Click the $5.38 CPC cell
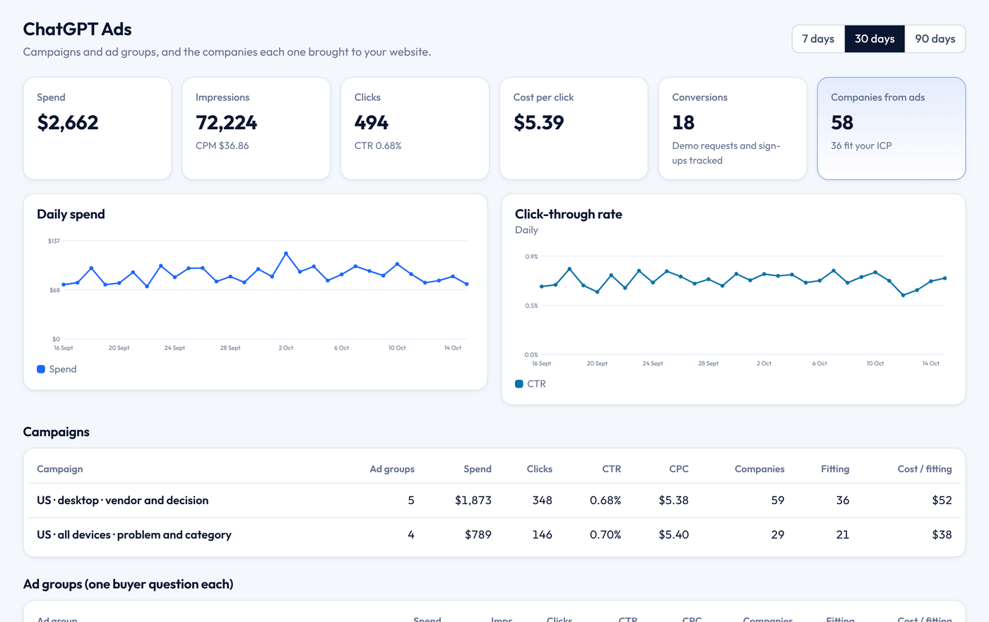The image size is (989, 622). pyautogui.click(x=674, y=501)
